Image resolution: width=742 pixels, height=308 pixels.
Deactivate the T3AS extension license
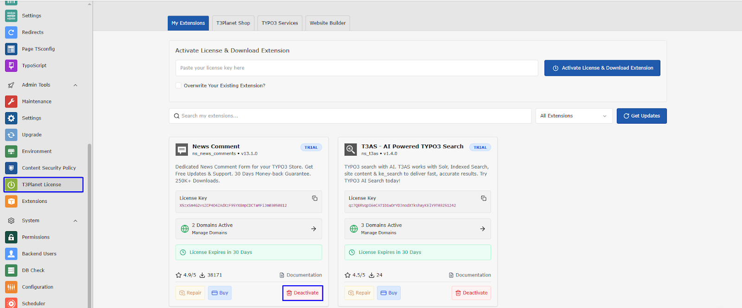pos(471,293)
